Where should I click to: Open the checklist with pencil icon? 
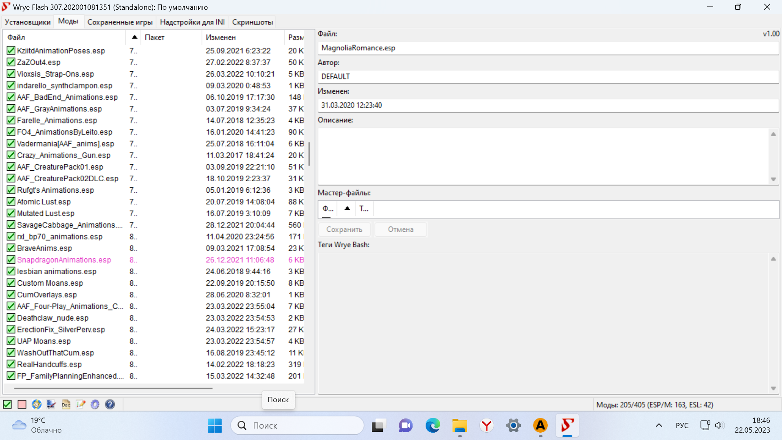pos(81,405)
